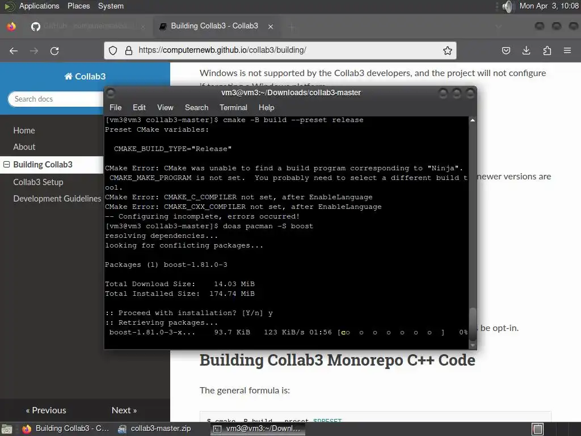Click the volume speaker icon
581x436 pixels.
(508, 6)
